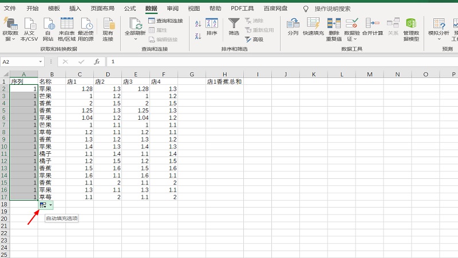Sort ascending with the A-Z icon

pos(198,23)
